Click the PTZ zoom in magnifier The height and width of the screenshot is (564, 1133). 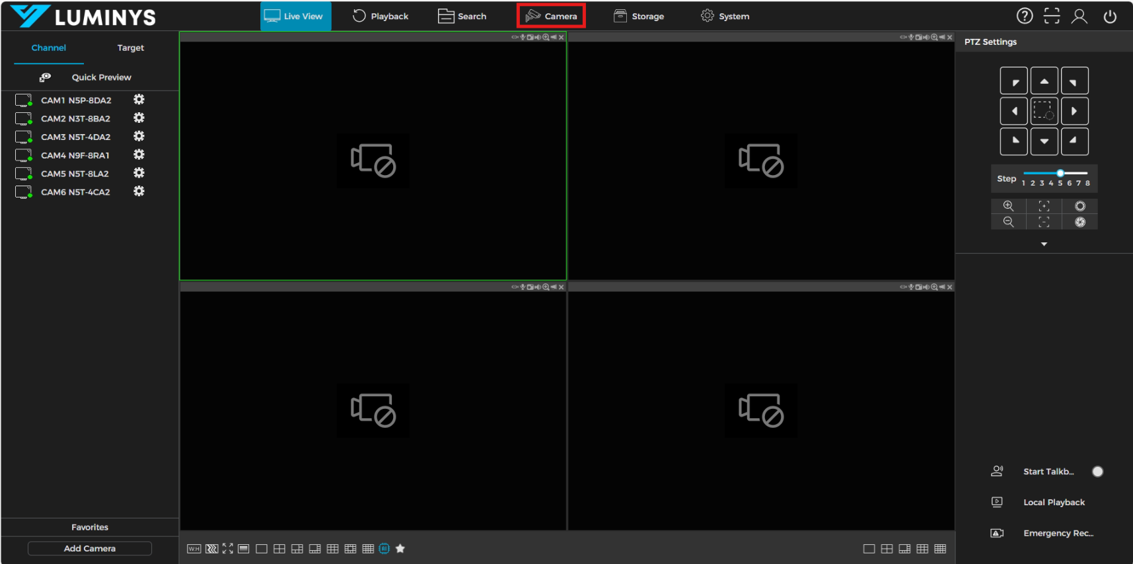coord(1008,206)
